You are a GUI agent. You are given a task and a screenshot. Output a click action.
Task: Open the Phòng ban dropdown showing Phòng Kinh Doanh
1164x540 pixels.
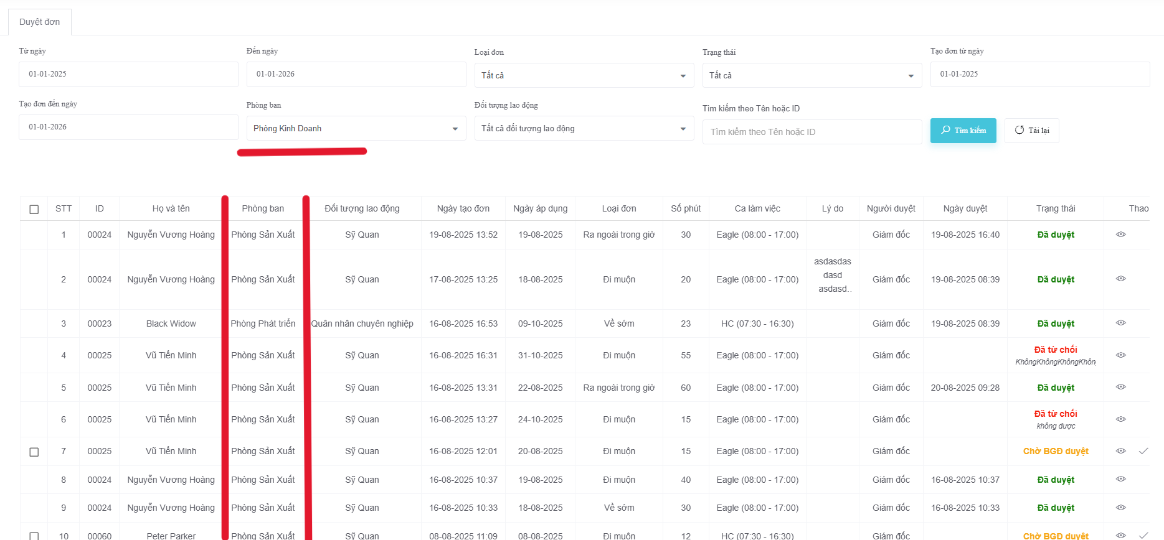tap(356, 129)
